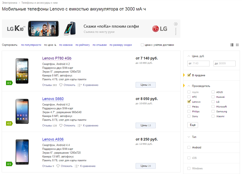
Task: Open 'Отзывы 9' reviews link
Action: [48, 166]
